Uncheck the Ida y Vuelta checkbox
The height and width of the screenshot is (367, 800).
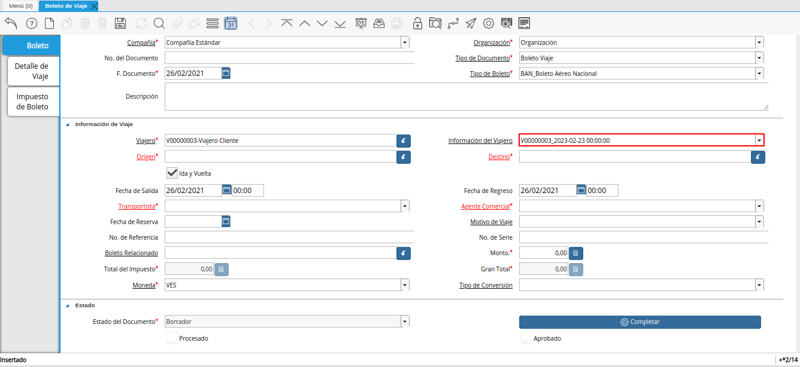pyautogui.click(x=172, y=173)
